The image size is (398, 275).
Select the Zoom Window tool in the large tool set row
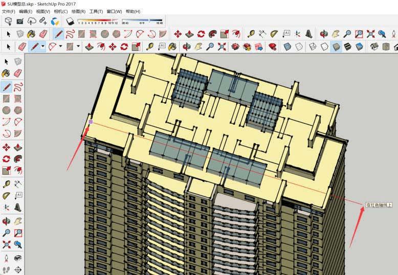click(x=359, y=34)
